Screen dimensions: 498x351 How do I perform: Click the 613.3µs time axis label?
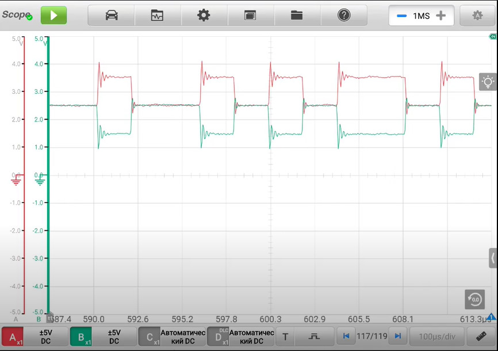click(x=476, y=319)
